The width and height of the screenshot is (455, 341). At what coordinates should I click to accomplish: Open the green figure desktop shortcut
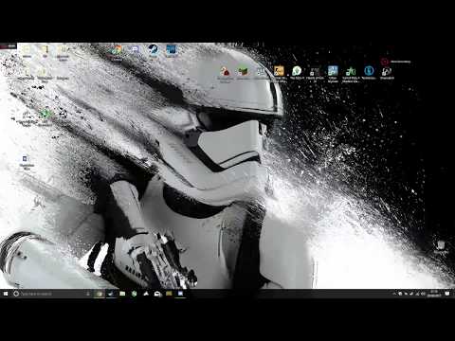(351, 71)
